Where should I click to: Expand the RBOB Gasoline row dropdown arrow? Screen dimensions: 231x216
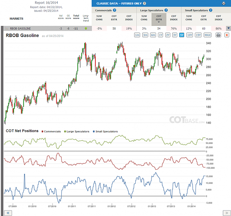pos(228,28)
